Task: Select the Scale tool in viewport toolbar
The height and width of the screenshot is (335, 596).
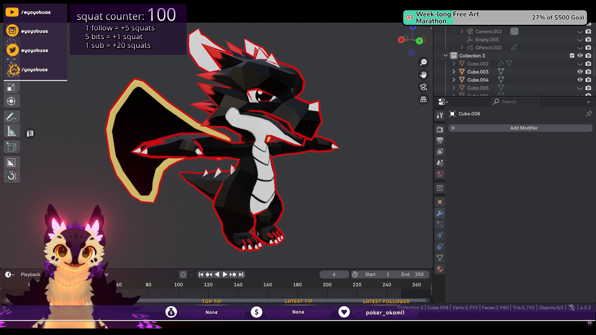Action: coord(11,88)
